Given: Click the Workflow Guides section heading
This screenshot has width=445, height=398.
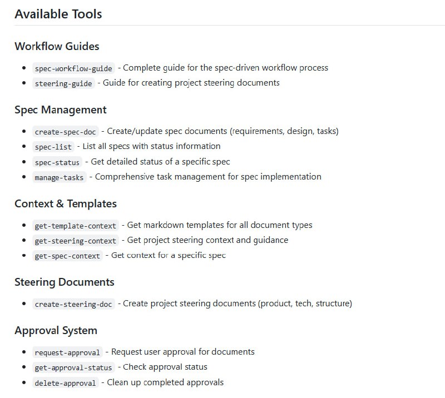Looking at the screenshot, I should [x=56, y=47].
